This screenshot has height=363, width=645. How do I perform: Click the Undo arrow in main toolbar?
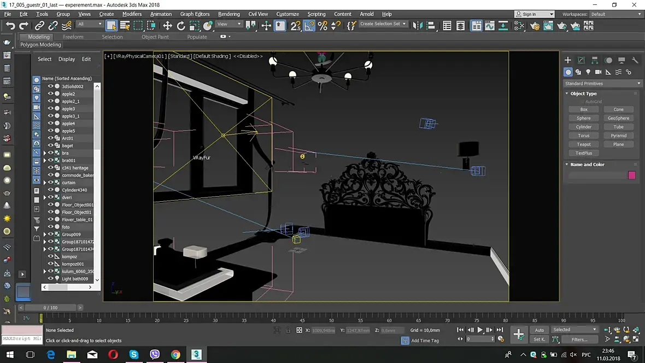[10, 25]
